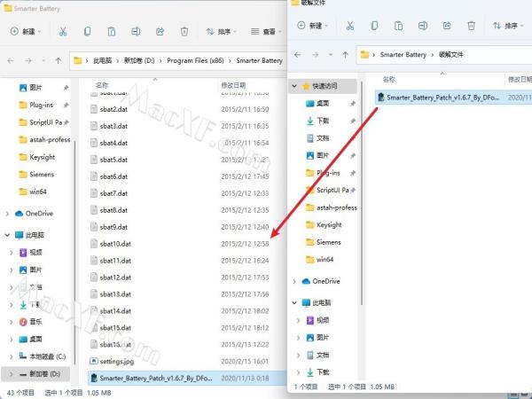Select sbat5.dat file
This screenshot has width=532, height=399.
click(113, 160)
